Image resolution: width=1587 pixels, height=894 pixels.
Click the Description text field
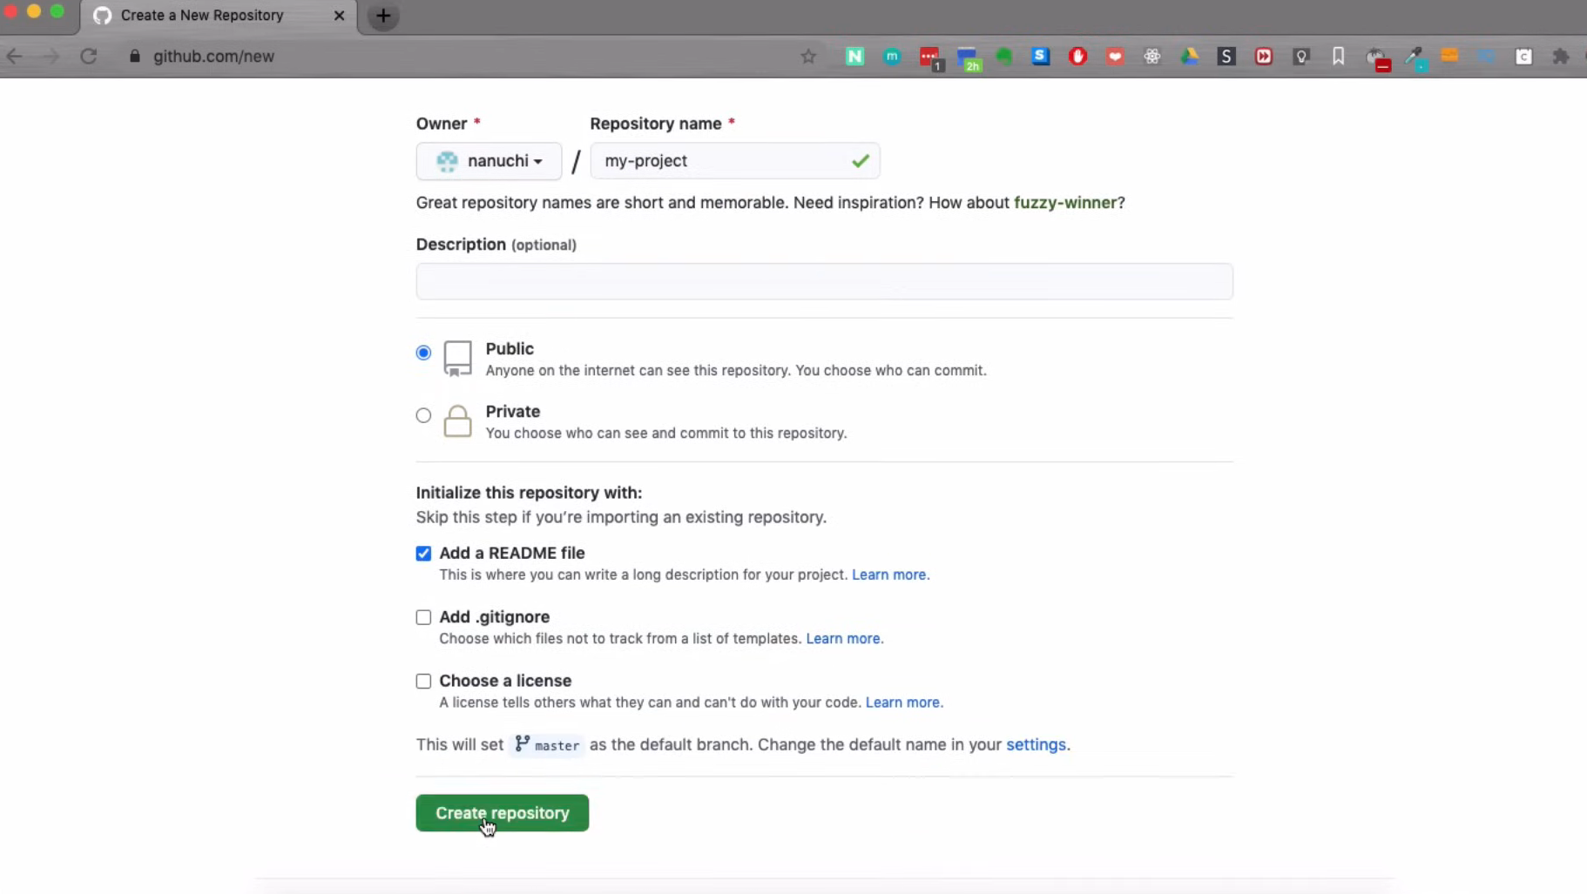click(x=824, y=281)
